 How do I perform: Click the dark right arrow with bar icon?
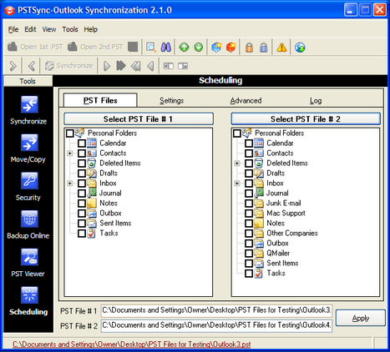121,66
